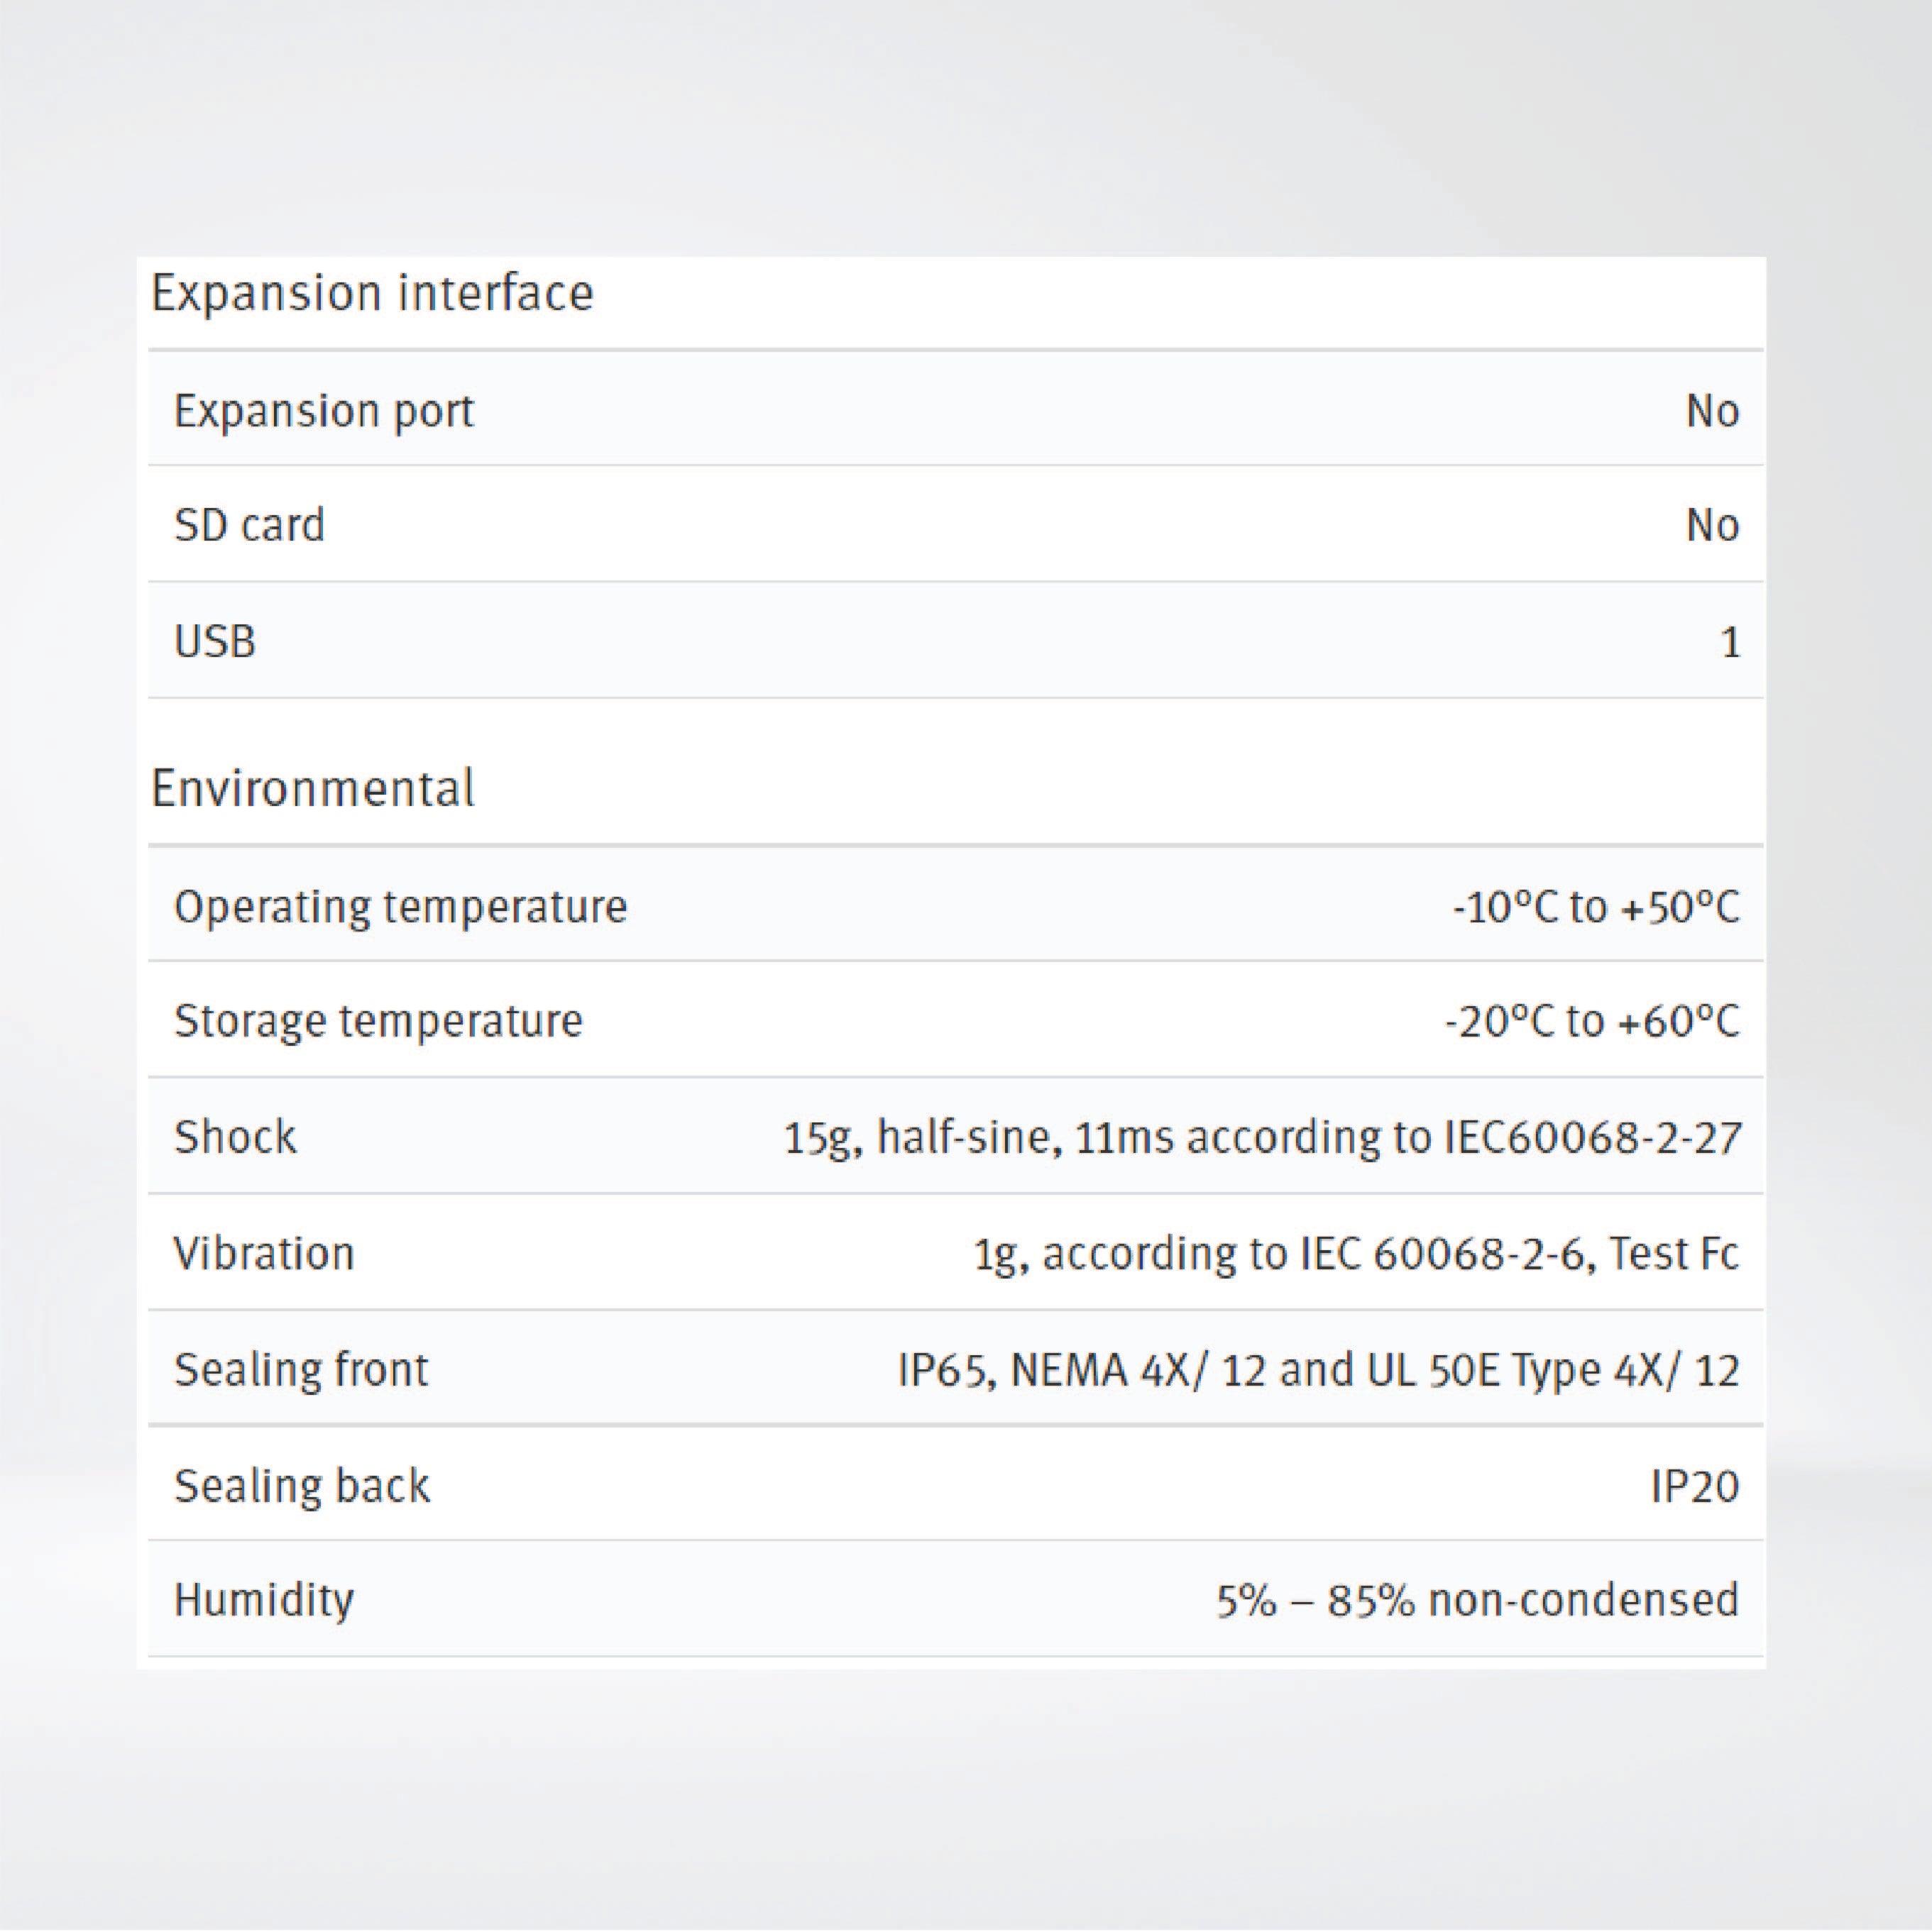Click the IP65 NEMA 4X sealing value
The height and width of the screenshot is (1932, 1932).
click(x=1319, y=1370)
